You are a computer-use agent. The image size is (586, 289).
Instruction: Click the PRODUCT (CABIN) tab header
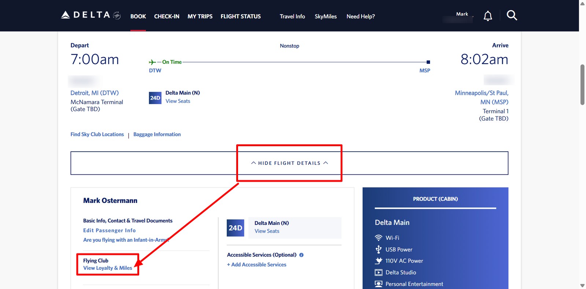435,199
